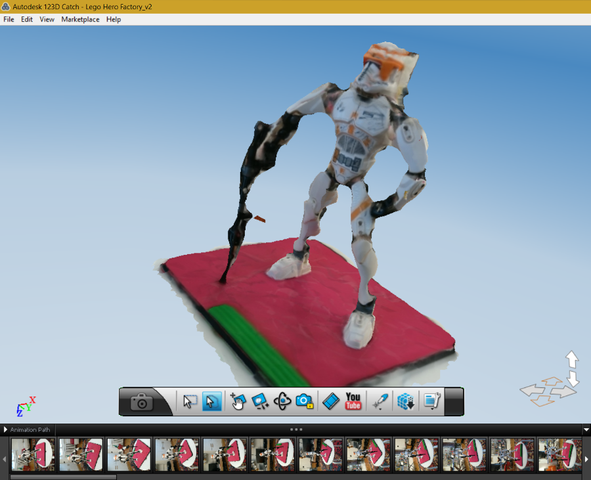Select the third photo thumbnail
This screenshot has width=591, height=480.
point(129,454)
